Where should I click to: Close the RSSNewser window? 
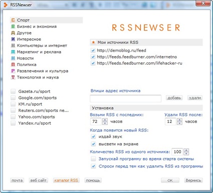(203, 3)
